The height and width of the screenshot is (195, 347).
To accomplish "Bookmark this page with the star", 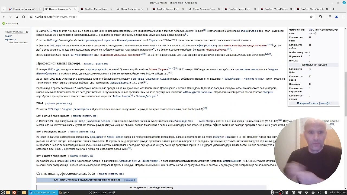I will tap(311, 17).
